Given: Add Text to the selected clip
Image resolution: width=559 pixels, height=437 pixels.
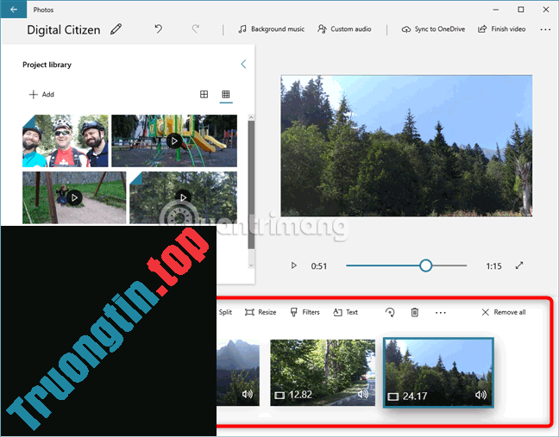Looking at the screenshot, I should pos(345,312).
